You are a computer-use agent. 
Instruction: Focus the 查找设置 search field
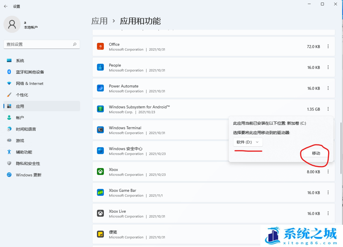42,44
